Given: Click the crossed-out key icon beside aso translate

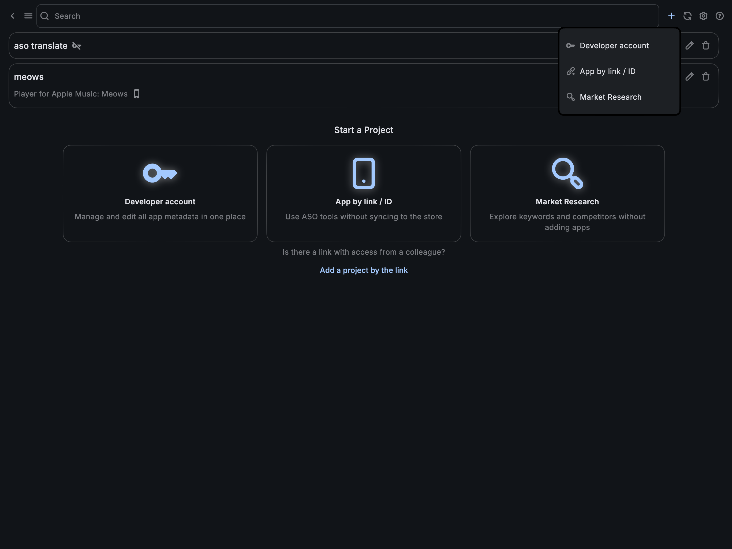Looking at the screenshot, I should pyautogui.click(x=77, y=46).
